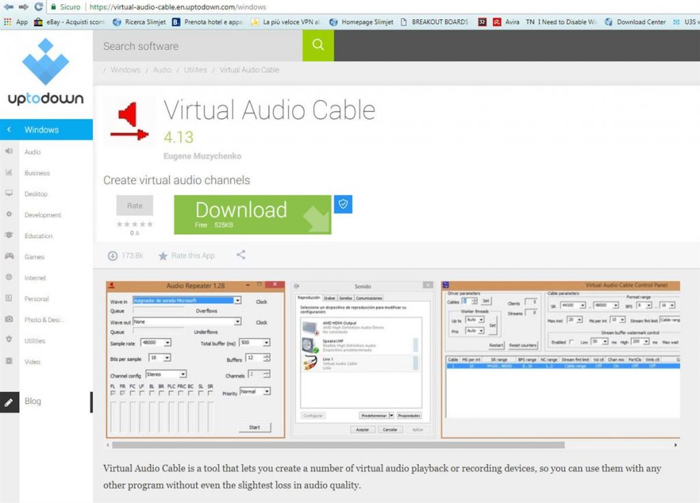The height and width of the screenshot is (503, 700).
Task: Click the gallery scroll left arrow
Action: pyautogui.click(x=107, y=445)
